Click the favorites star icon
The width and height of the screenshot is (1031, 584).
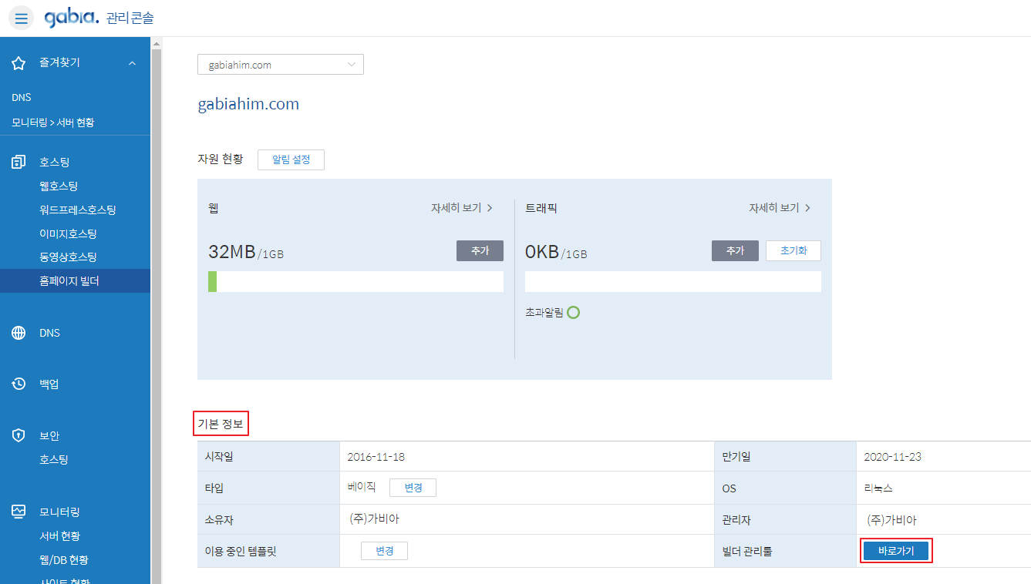coord(19,63)
